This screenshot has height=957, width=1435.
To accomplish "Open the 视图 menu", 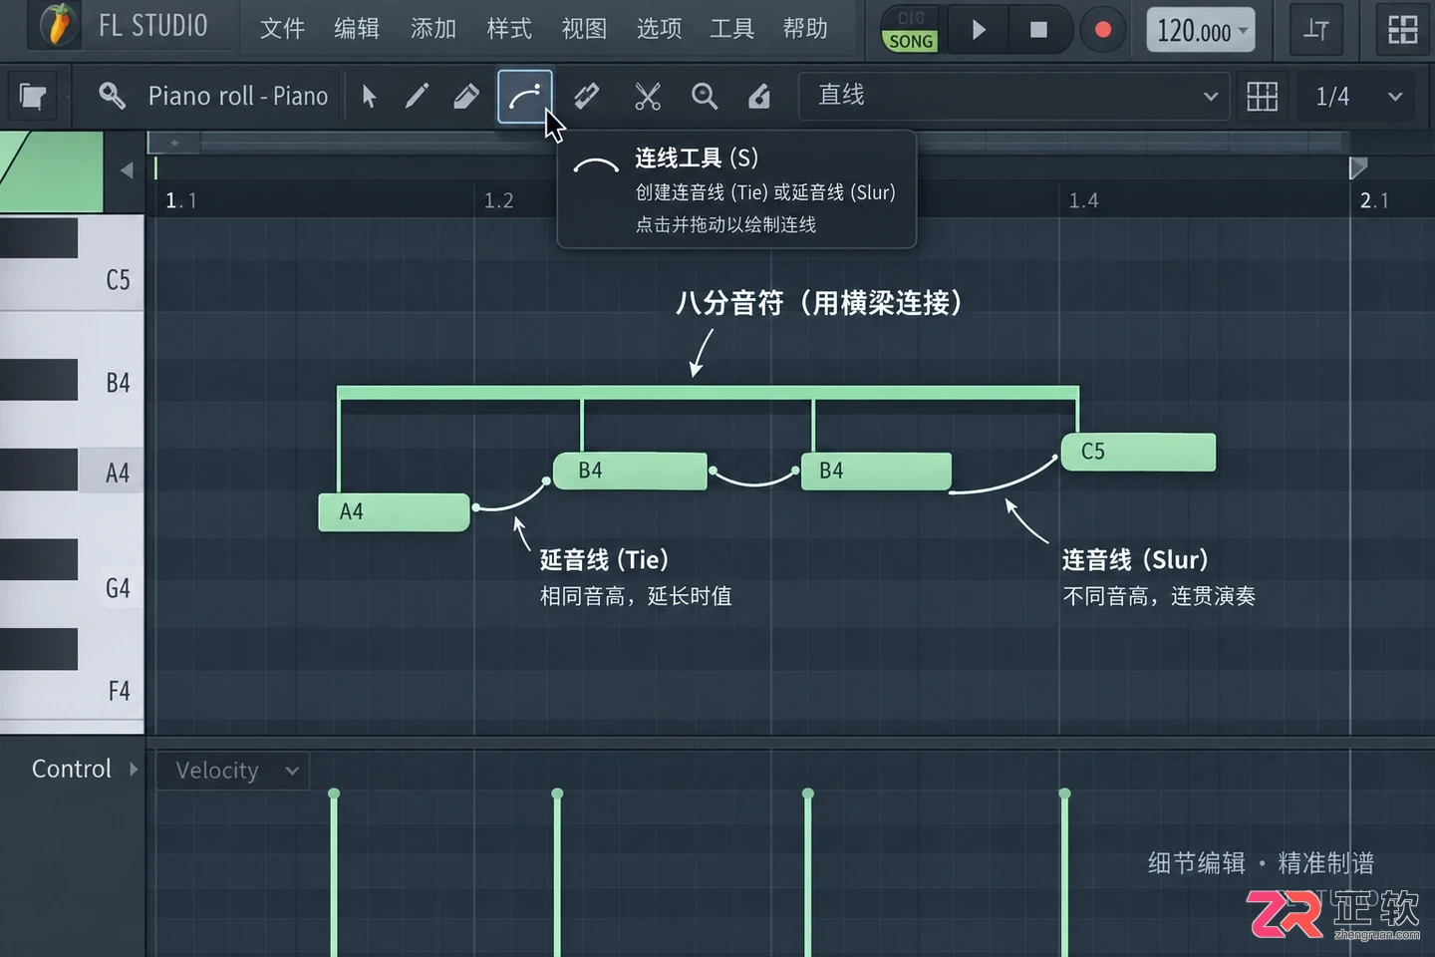I will pos(584,28).
